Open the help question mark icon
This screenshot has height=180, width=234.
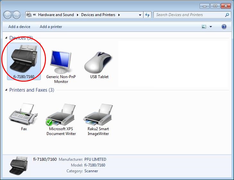point(224,27)
